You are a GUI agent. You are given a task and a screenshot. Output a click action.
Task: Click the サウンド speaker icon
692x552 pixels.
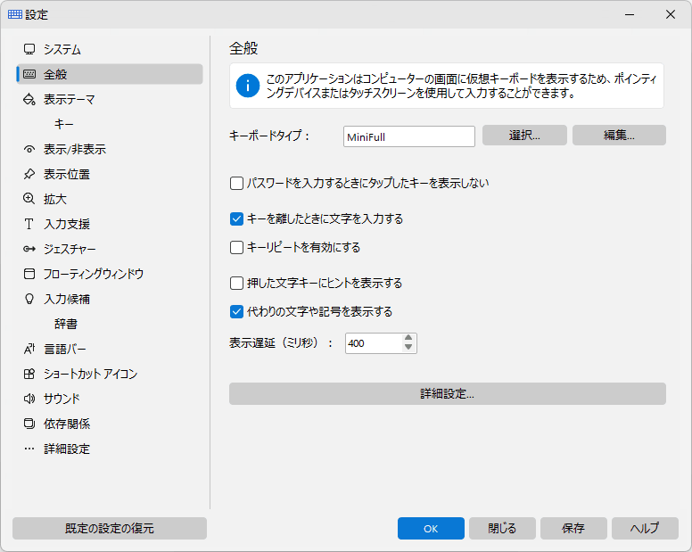point(29,399)
